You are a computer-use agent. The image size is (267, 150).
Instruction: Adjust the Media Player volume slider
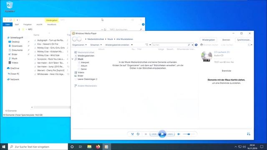189,134
